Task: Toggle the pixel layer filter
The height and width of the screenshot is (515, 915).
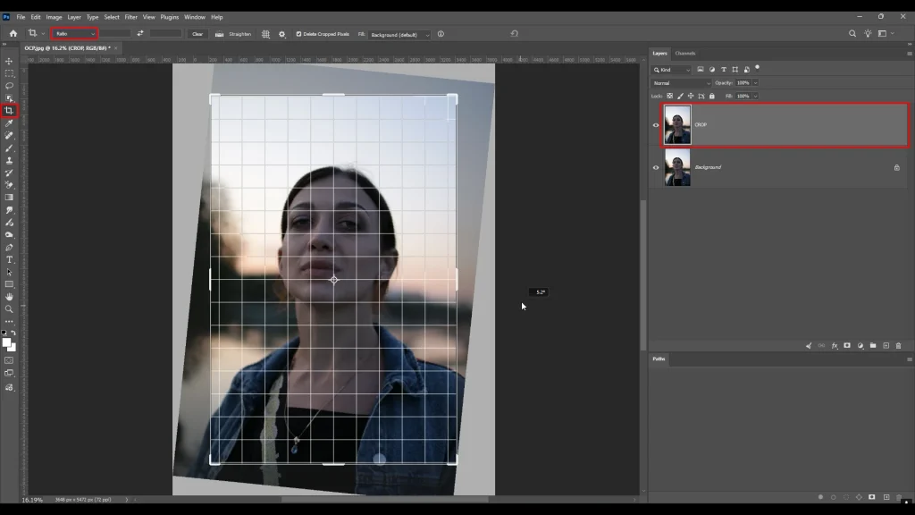Action: click(701, 70)
